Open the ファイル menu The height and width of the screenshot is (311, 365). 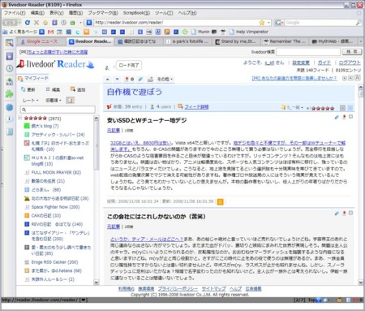coord(15,13)
